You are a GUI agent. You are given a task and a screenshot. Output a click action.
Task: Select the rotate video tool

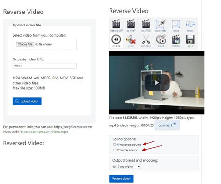pyautogui.click(x=190, y=26)
